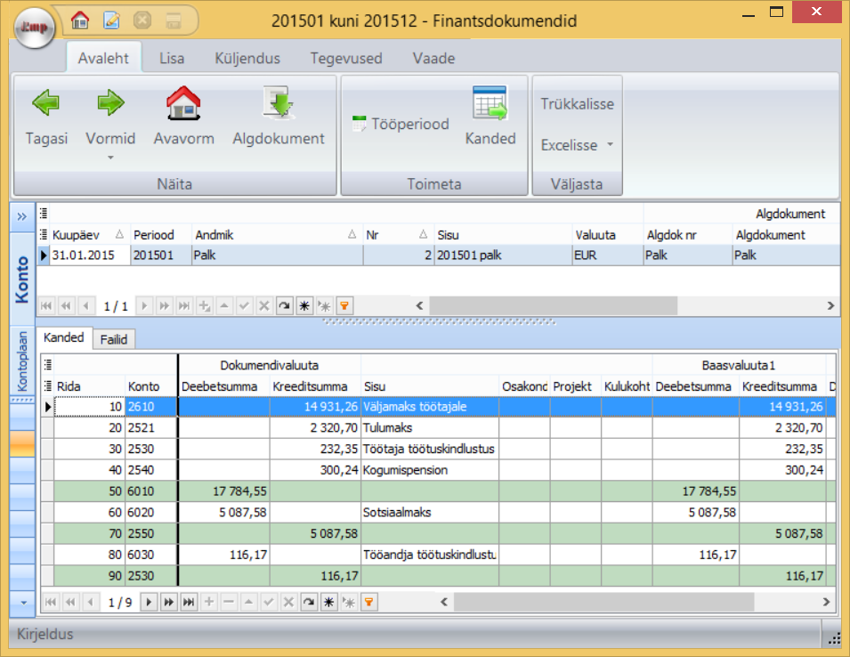Click the Emp round application button
This screenshot has width=850, height=657.
click(x=35, y=27)
